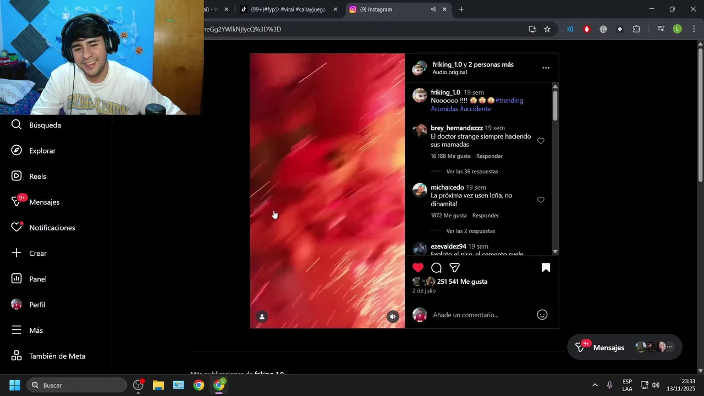Expand Ver las 36 respuestas

[472, 172]
